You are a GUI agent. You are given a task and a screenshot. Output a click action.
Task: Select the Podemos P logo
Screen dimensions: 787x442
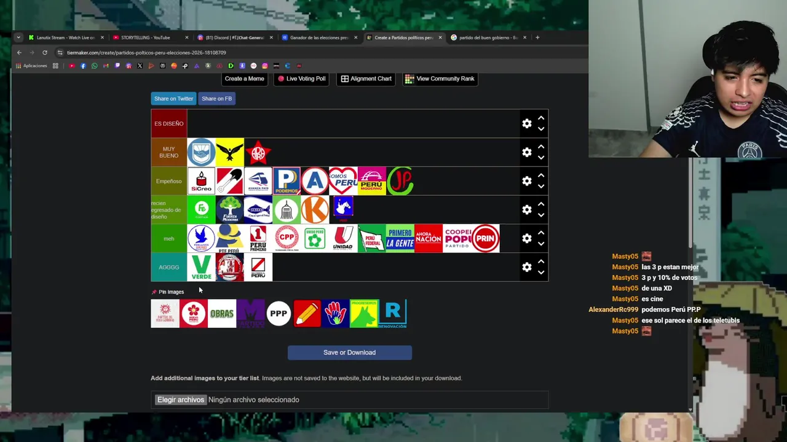point(287,181)
